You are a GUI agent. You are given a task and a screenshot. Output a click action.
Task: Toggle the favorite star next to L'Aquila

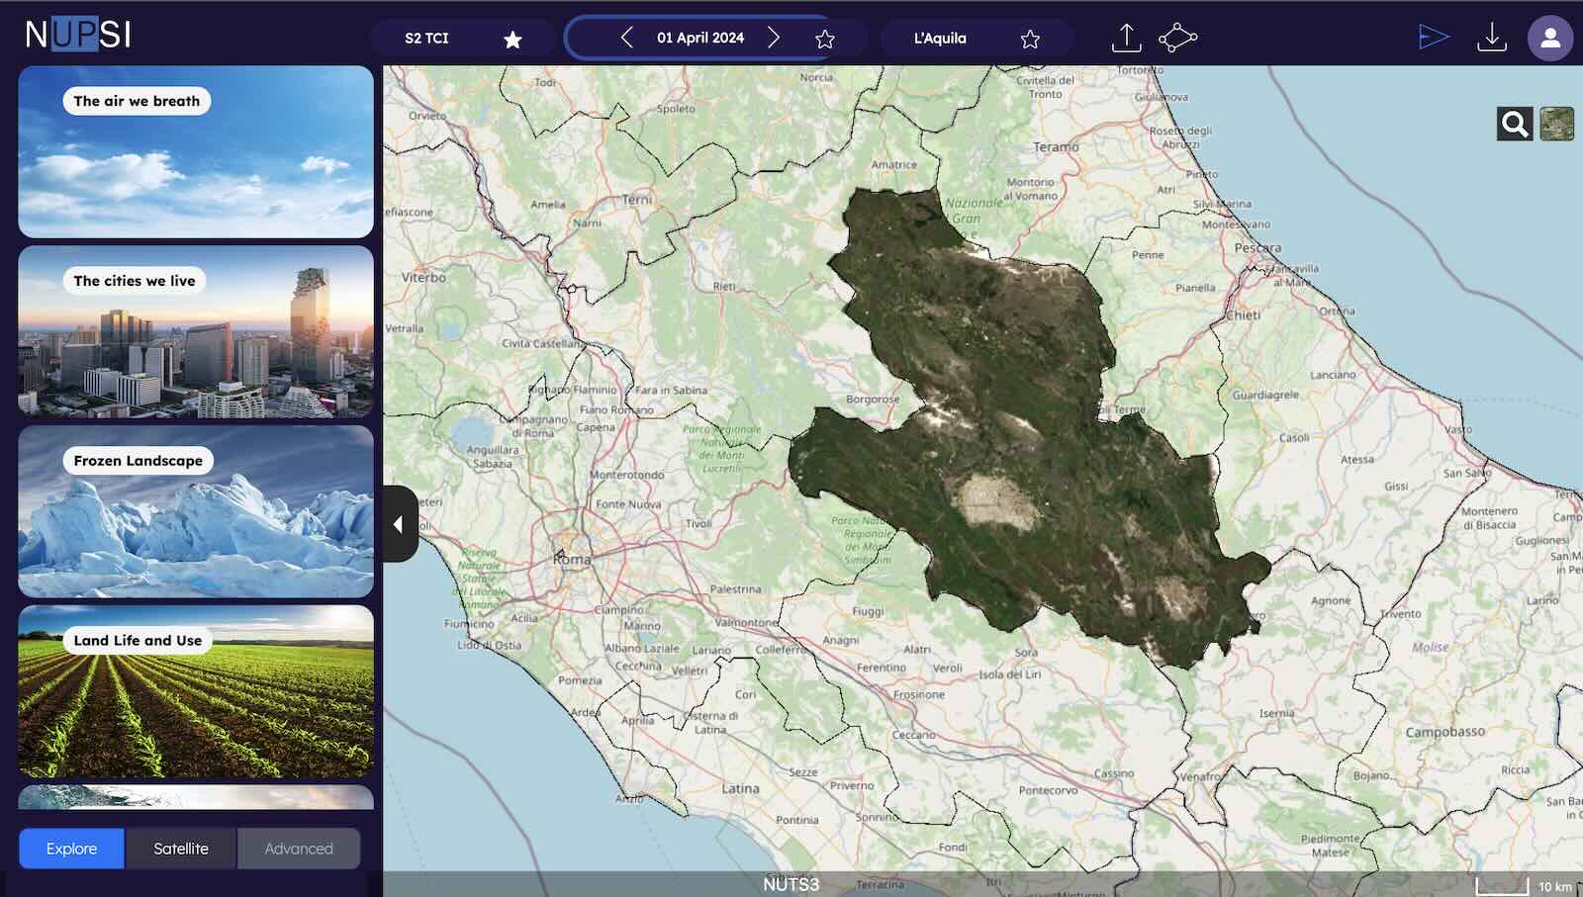[x=1030, y=39]
